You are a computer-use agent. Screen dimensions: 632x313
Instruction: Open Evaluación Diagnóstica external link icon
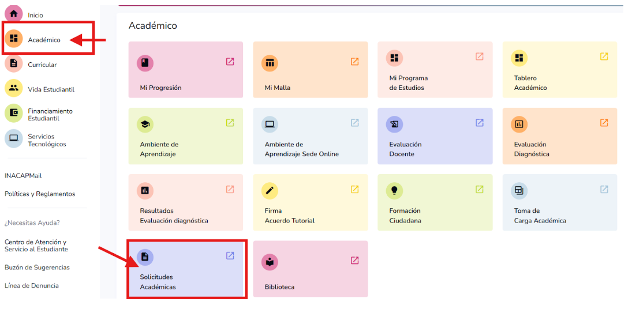pyautogui.click(x=604, y=123)
